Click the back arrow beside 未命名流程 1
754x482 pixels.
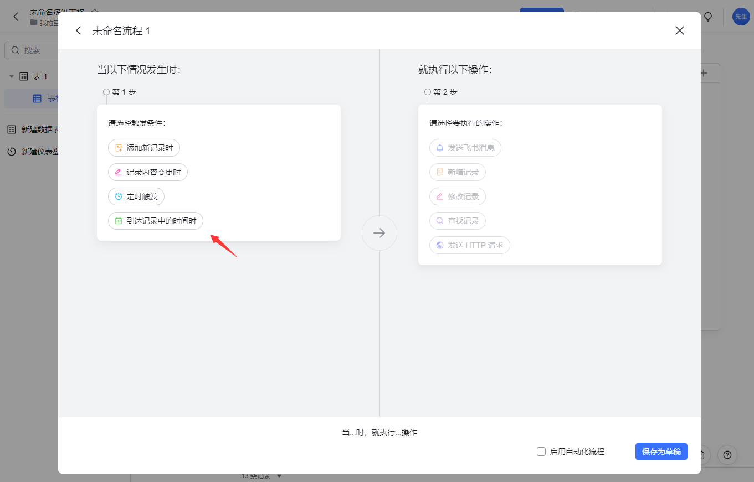point(79,31)
